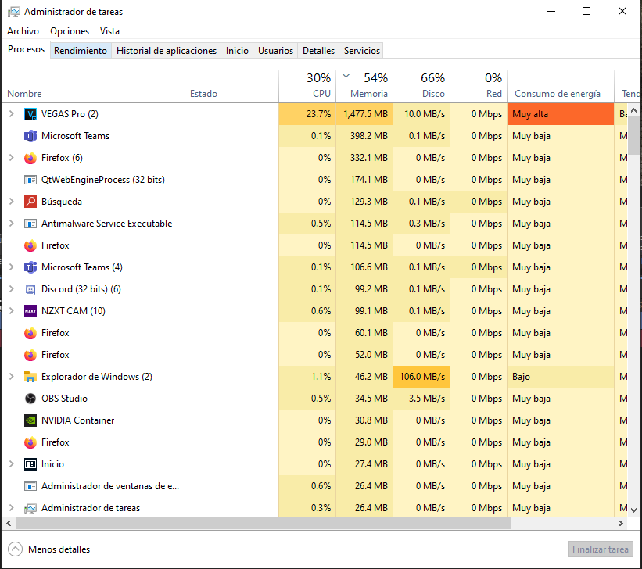Image resolution: width=642 pixels, height=569 pixels.
Task: Expand the Firefox (6) process group
Action: pos(12,158)
